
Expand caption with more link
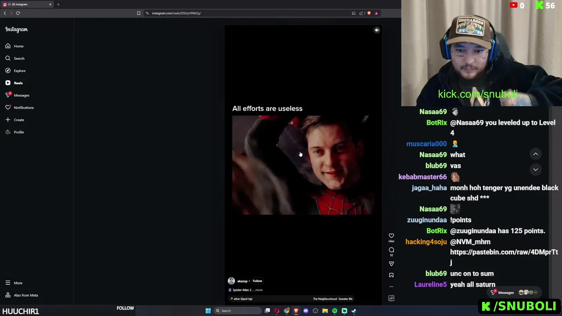[x=259, y=290]
